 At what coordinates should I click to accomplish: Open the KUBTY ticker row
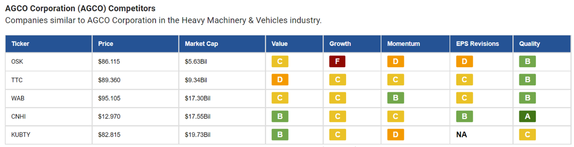[x=288, y=135]
